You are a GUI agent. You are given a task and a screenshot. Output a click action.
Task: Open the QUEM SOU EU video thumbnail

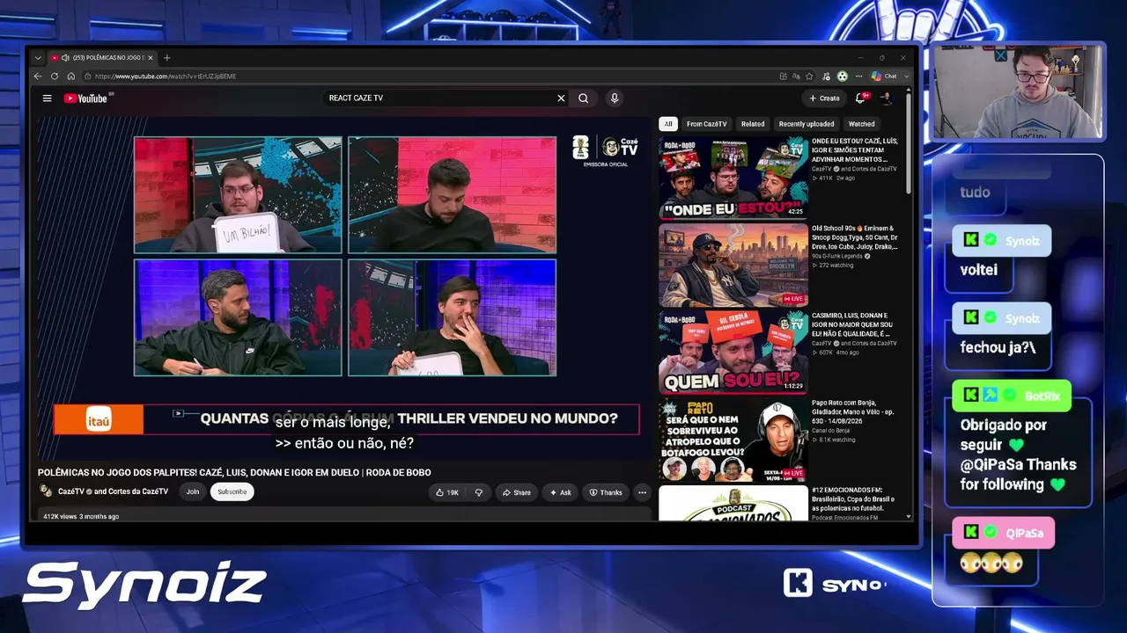pos(733,352)
